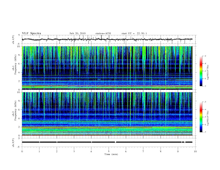
Task: Click the ch.1 "Frequency (kHz)" axis label
Action: point(15,64)
